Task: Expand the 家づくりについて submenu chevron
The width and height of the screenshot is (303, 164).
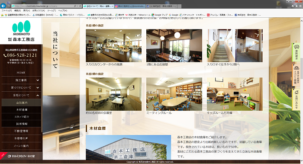Action: pos(38,88)
